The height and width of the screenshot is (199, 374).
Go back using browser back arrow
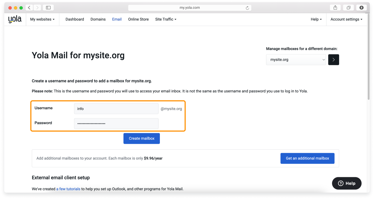(29, 8)
